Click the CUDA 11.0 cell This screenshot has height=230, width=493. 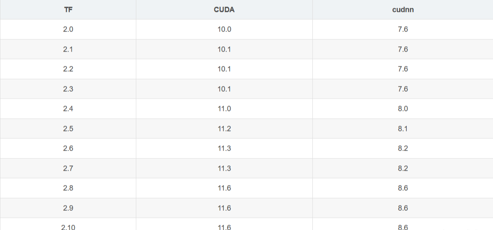point(224,109)
